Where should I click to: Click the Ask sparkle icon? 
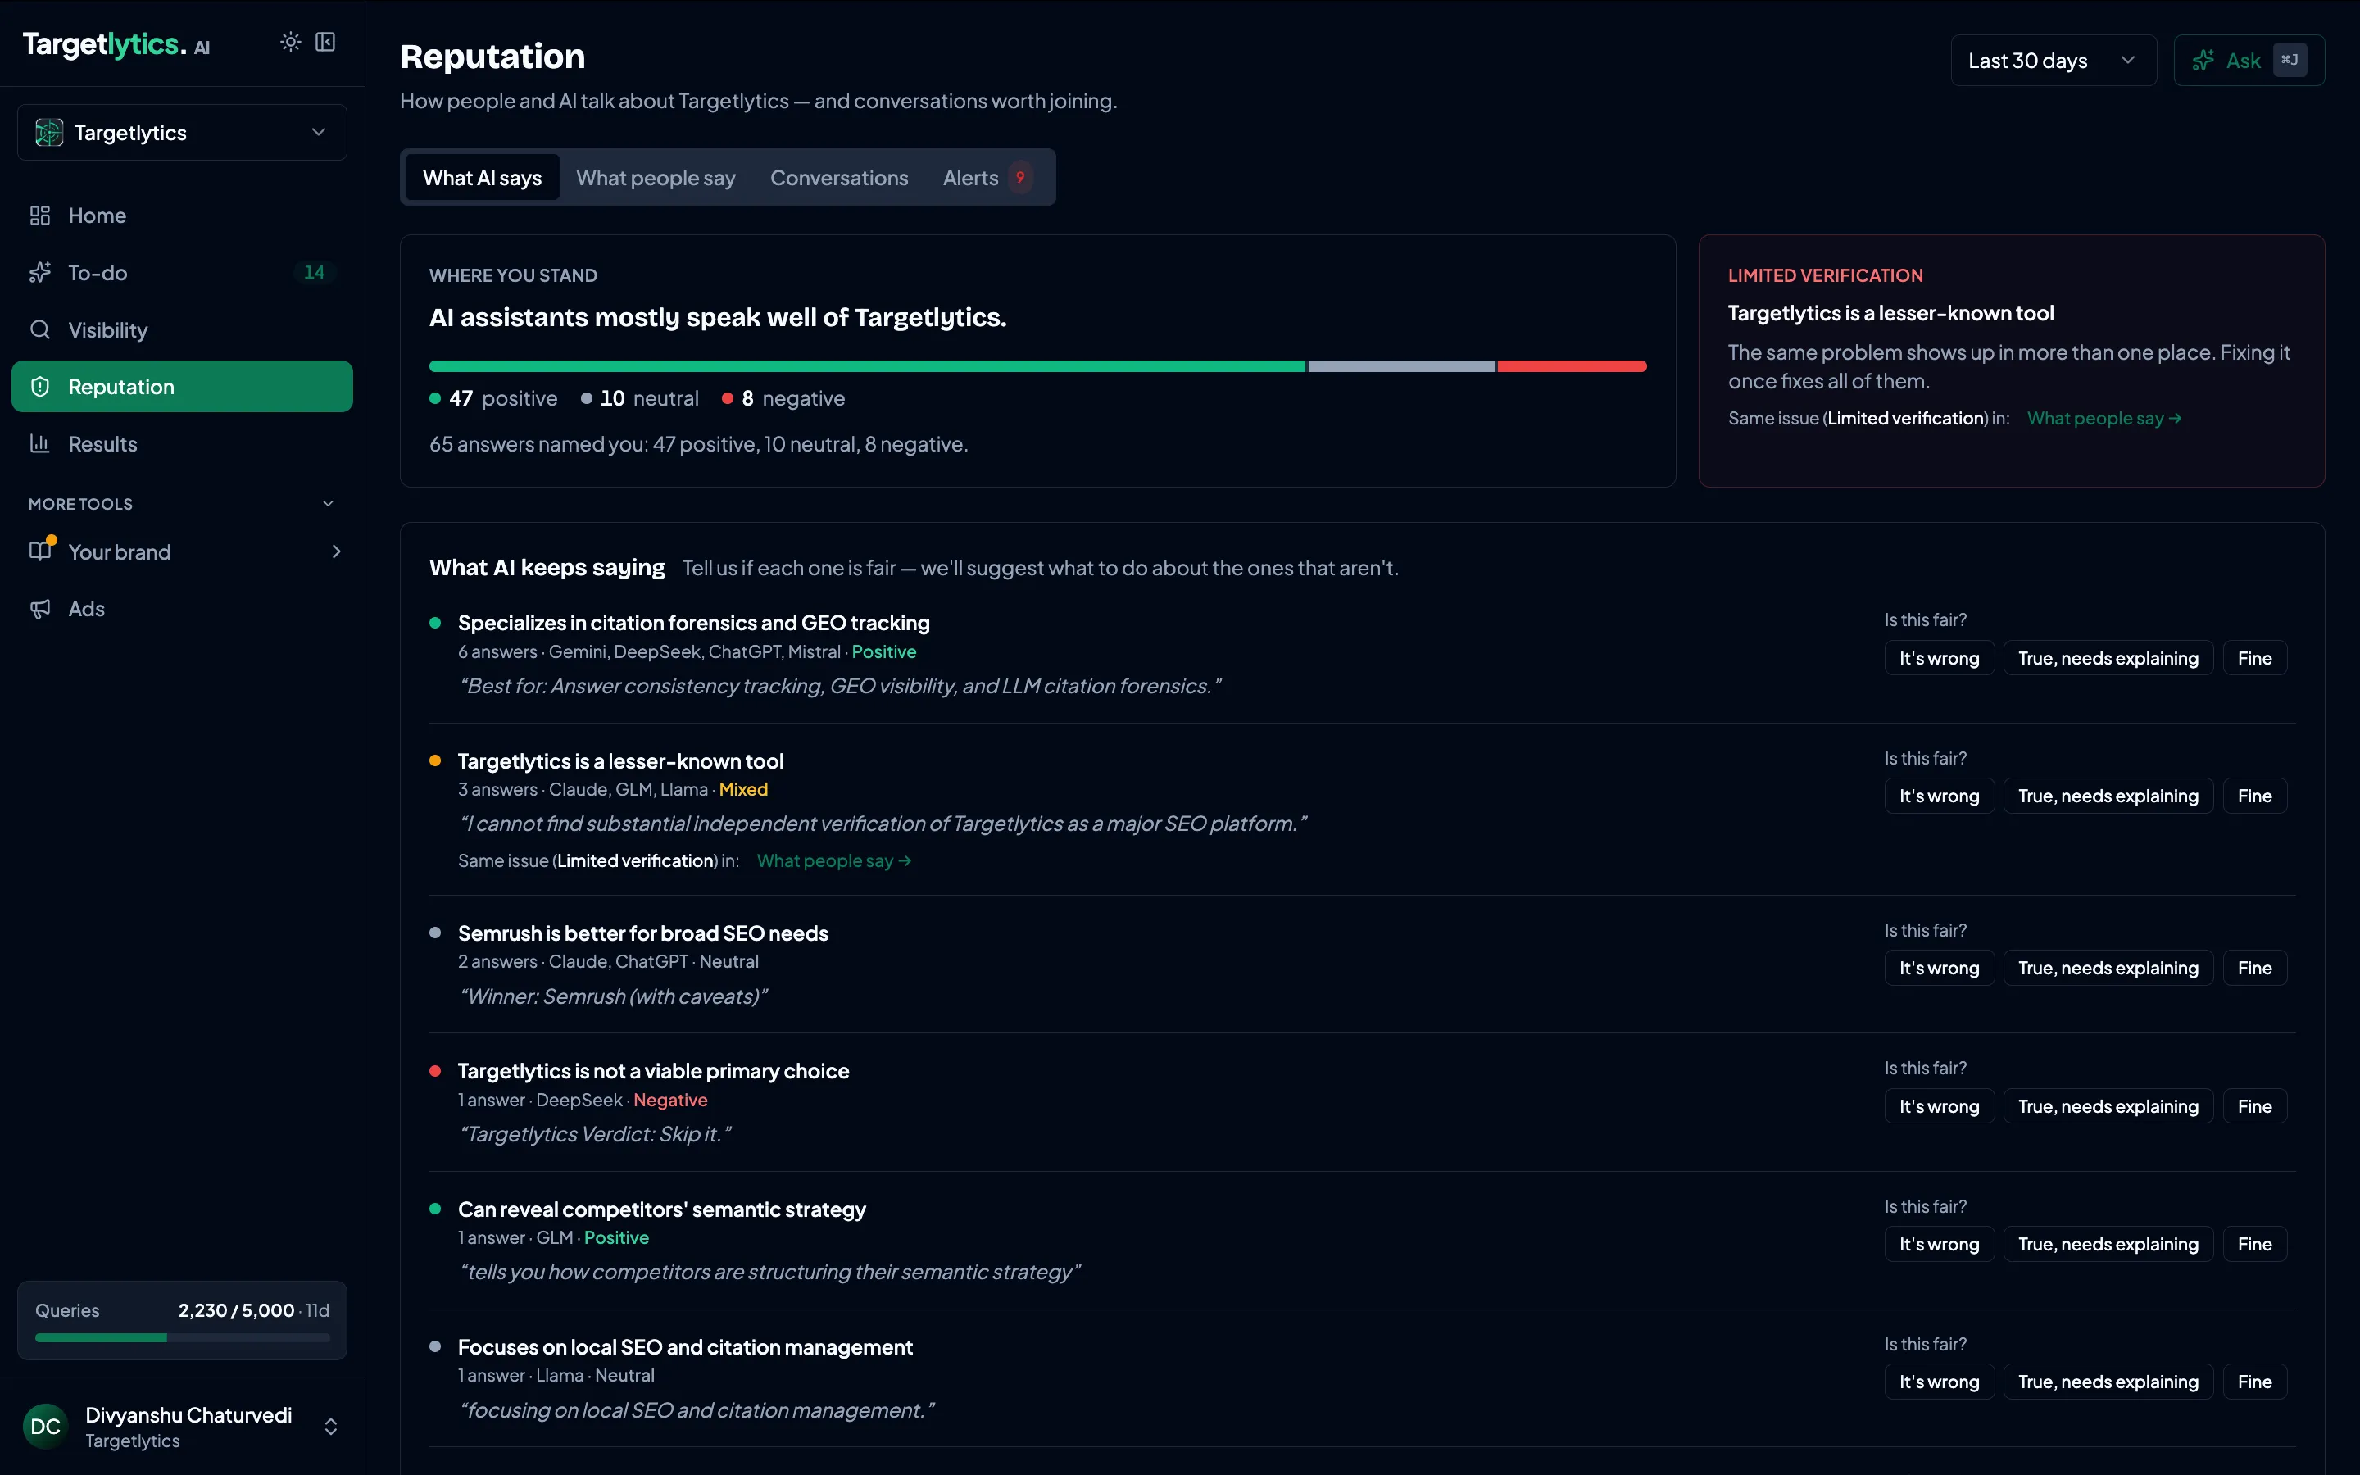(x=2203, y=61)
